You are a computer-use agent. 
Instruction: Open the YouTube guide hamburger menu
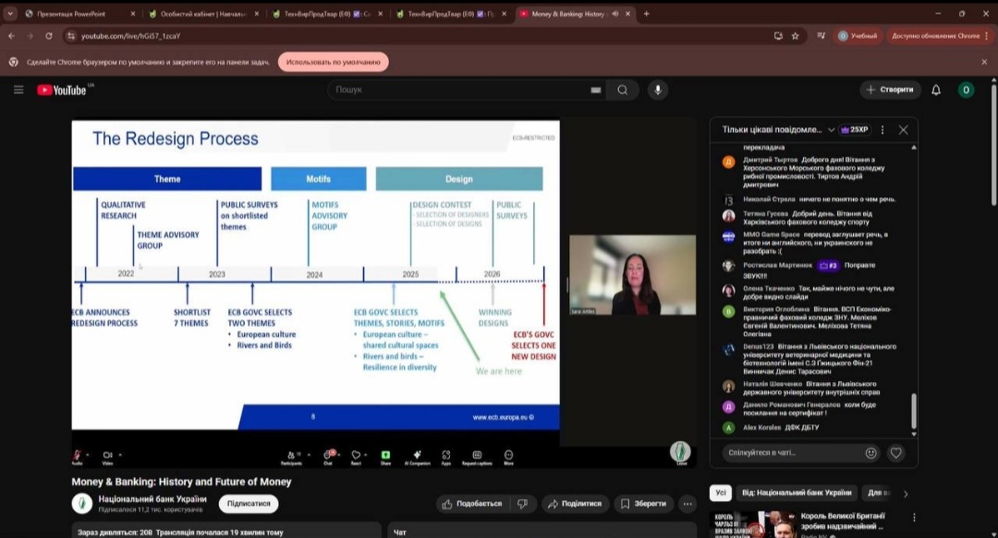18,90
